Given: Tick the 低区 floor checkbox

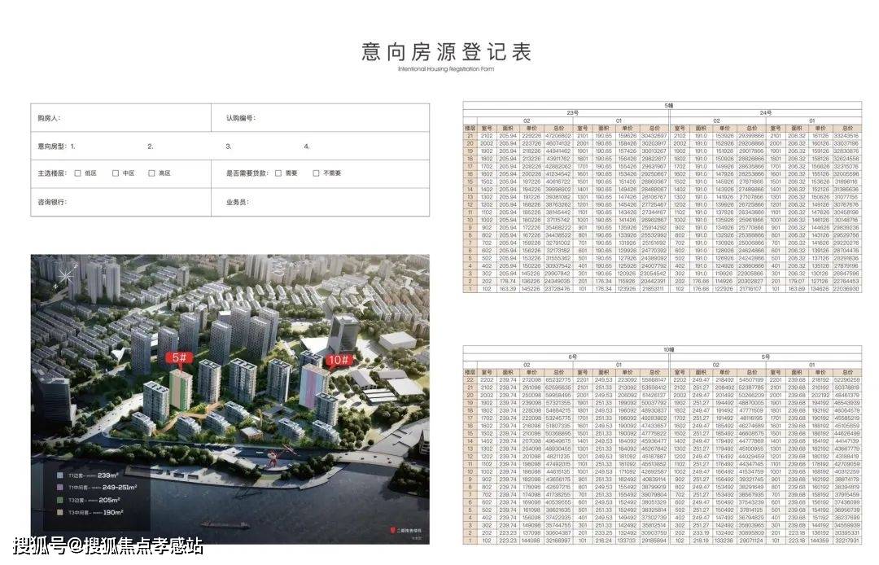Looking at the screenshot, I should pos(78,173).
